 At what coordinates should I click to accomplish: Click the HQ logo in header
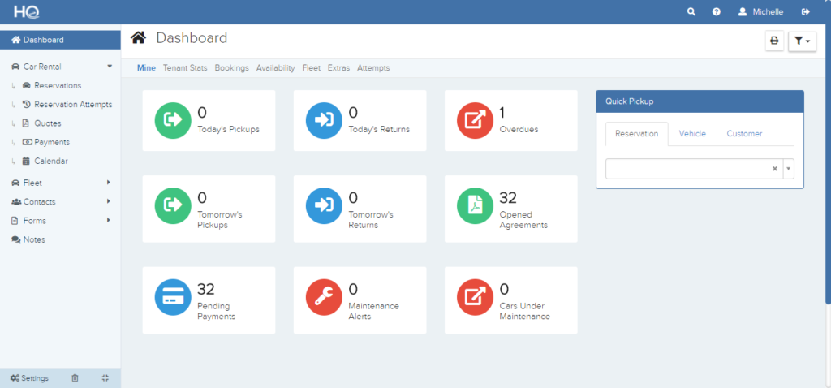click(27, 11)
